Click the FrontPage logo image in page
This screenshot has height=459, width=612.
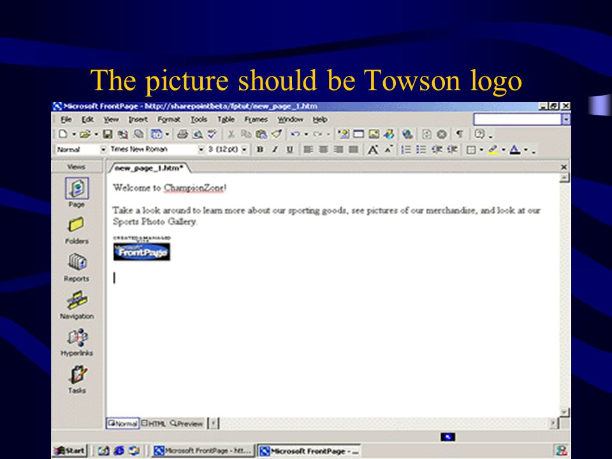[x=142, y=252]
